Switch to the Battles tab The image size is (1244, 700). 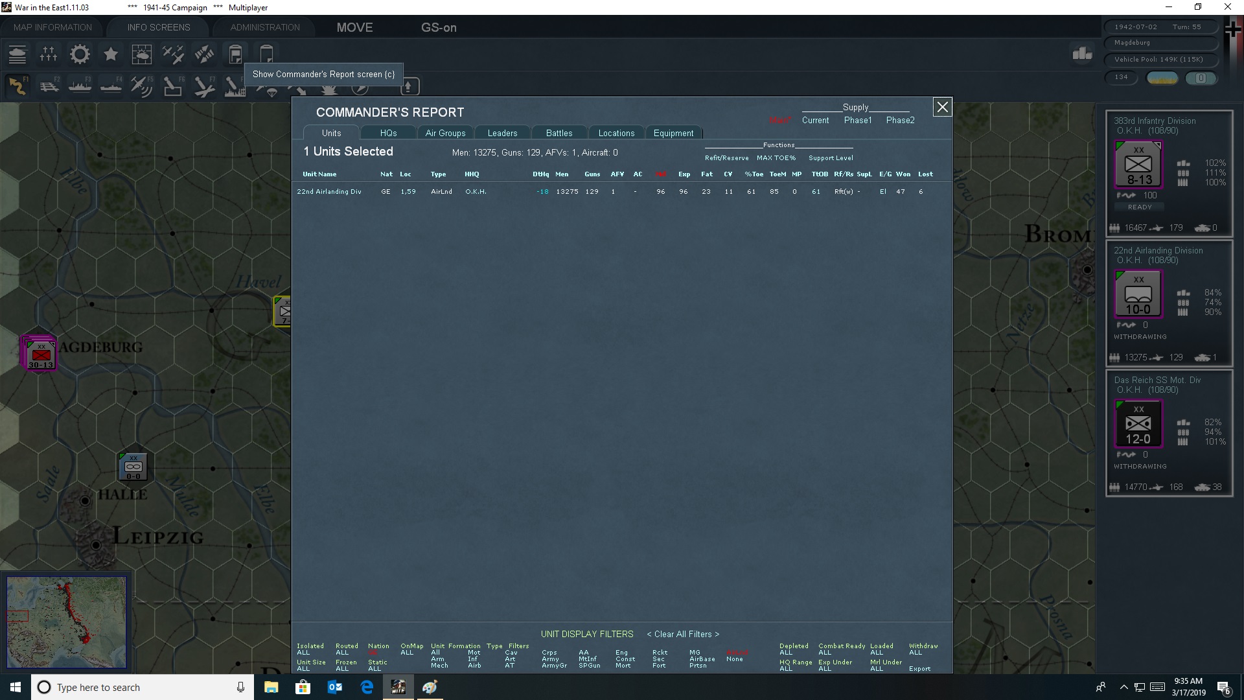tap(559, 133)
